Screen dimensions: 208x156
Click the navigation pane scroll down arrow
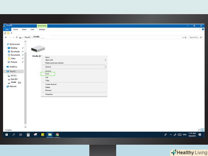pyautogui.click(x=25, y=127)
